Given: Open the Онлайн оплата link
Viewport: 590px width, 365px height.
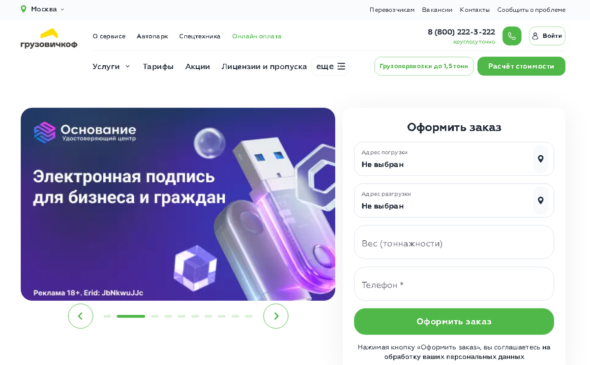Looking at the screenshot, I should (x=257, y=36).
